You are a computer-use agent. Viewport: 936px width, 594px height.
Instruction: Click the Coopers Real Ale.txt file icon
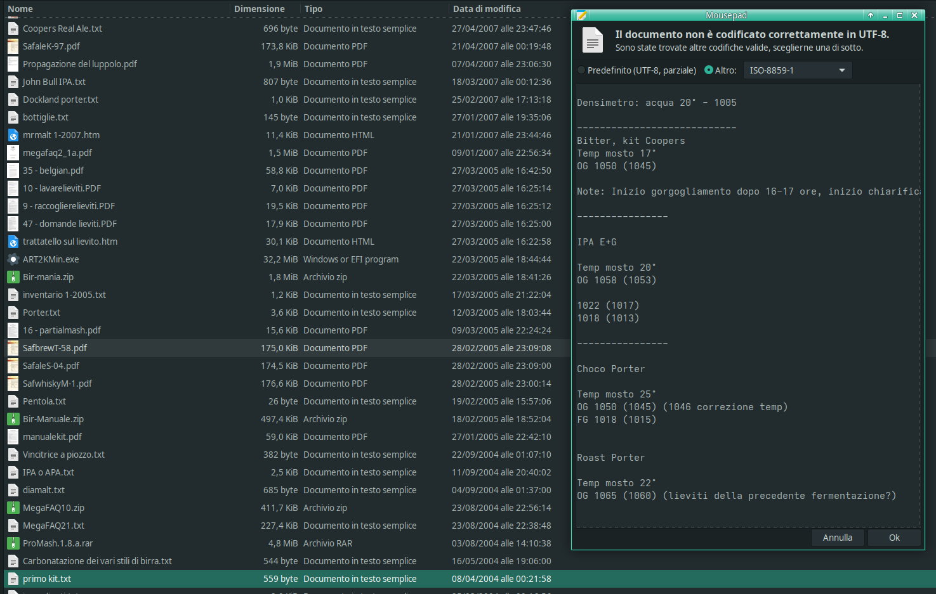13,29
